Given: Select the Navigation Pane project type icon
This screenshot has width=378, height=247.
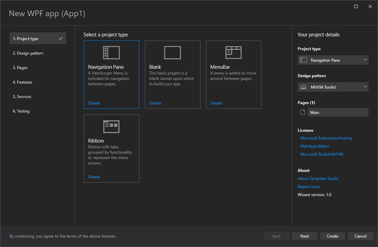Looking at the screenshot, I should pyautogui.click(x=111, y=52).
